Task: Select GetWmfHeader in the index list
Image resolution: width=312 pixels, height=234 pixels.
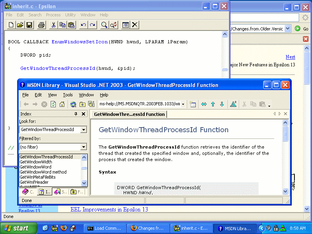Action: pyautogui.click(x=34, y=182)
